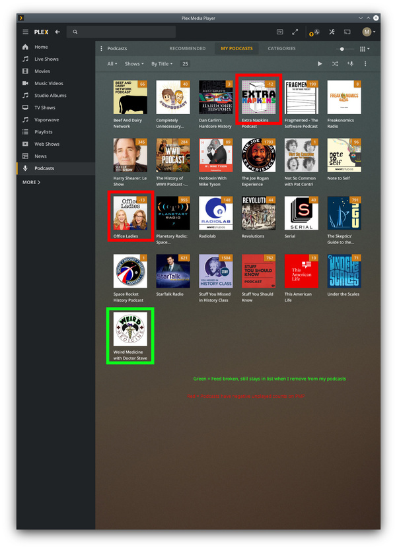Expand the MORE section in the sidebar
This screenshot has width=397, height=549.
click(x=31, y=182)
